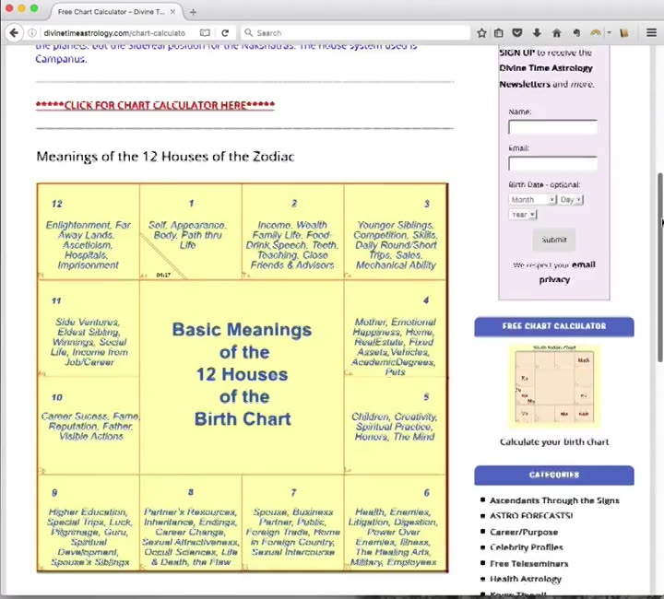Open Health Astrology category
The width and height of the screenshot is (664, 599).
pos(526,579)
